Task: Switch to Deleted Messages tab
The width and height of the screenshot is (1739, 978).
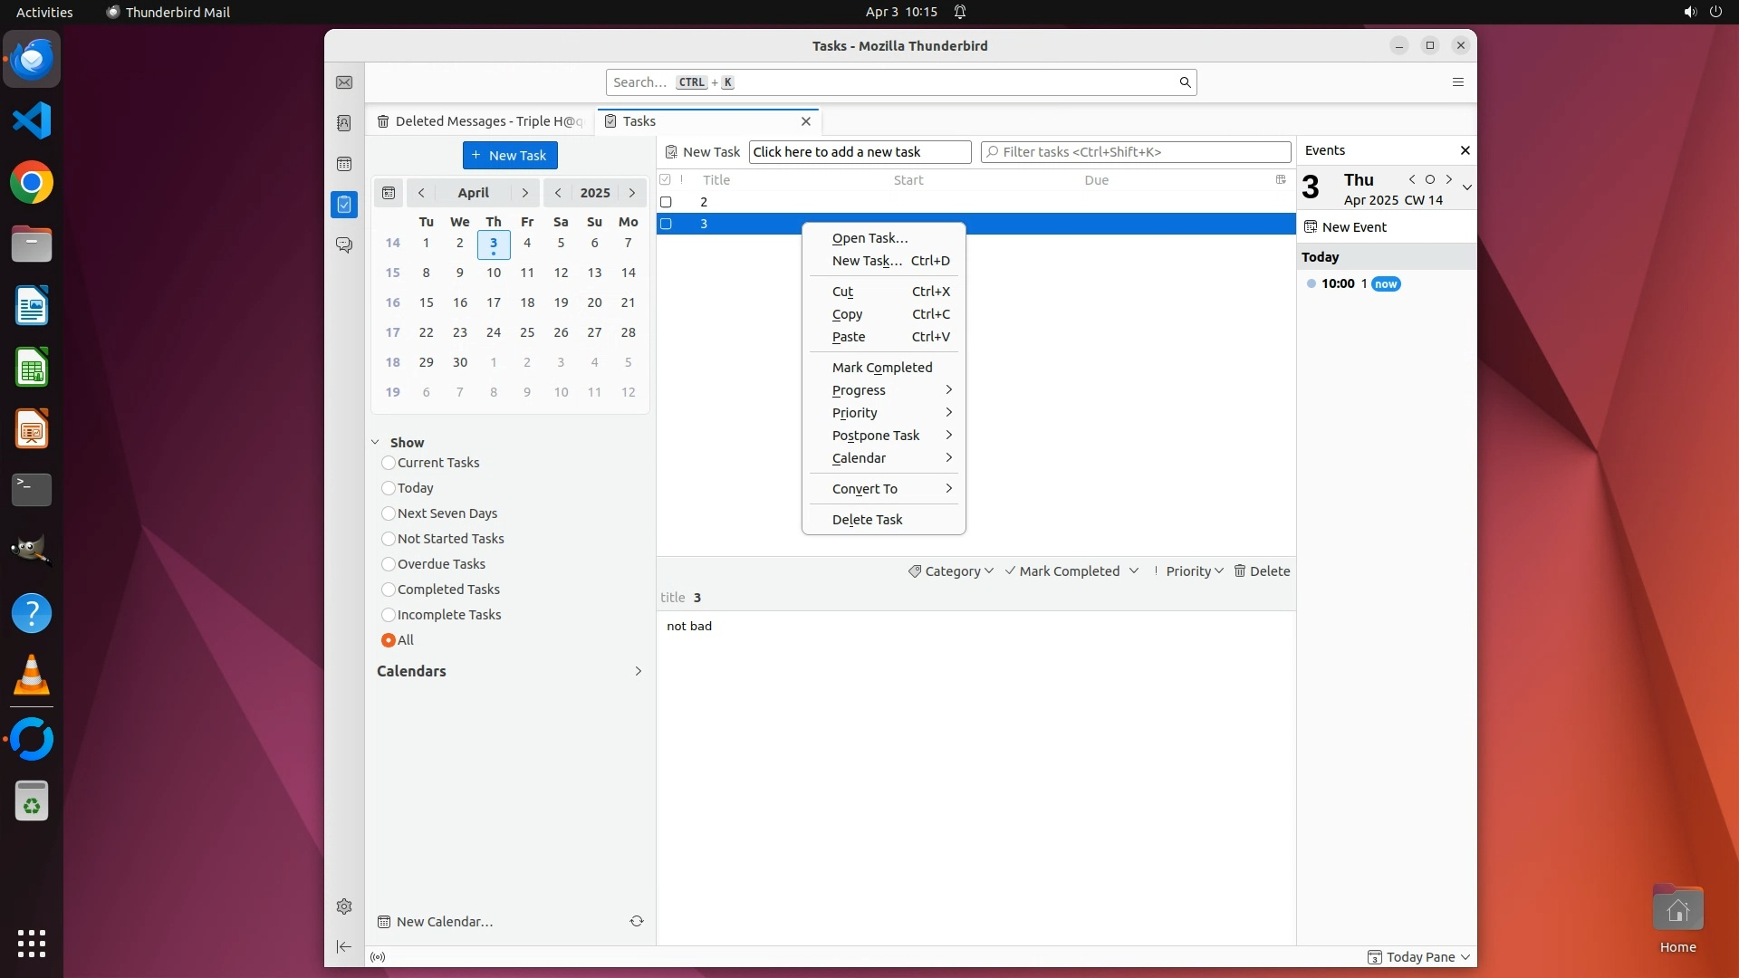Action: (480, 121)
